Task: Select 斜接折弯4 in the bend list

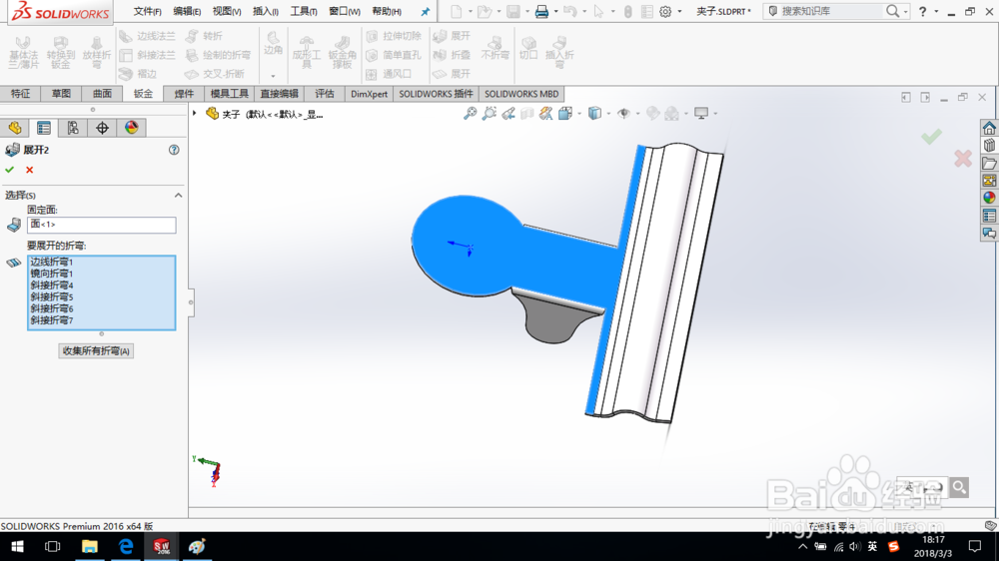Action: click(x=52, y=285)
